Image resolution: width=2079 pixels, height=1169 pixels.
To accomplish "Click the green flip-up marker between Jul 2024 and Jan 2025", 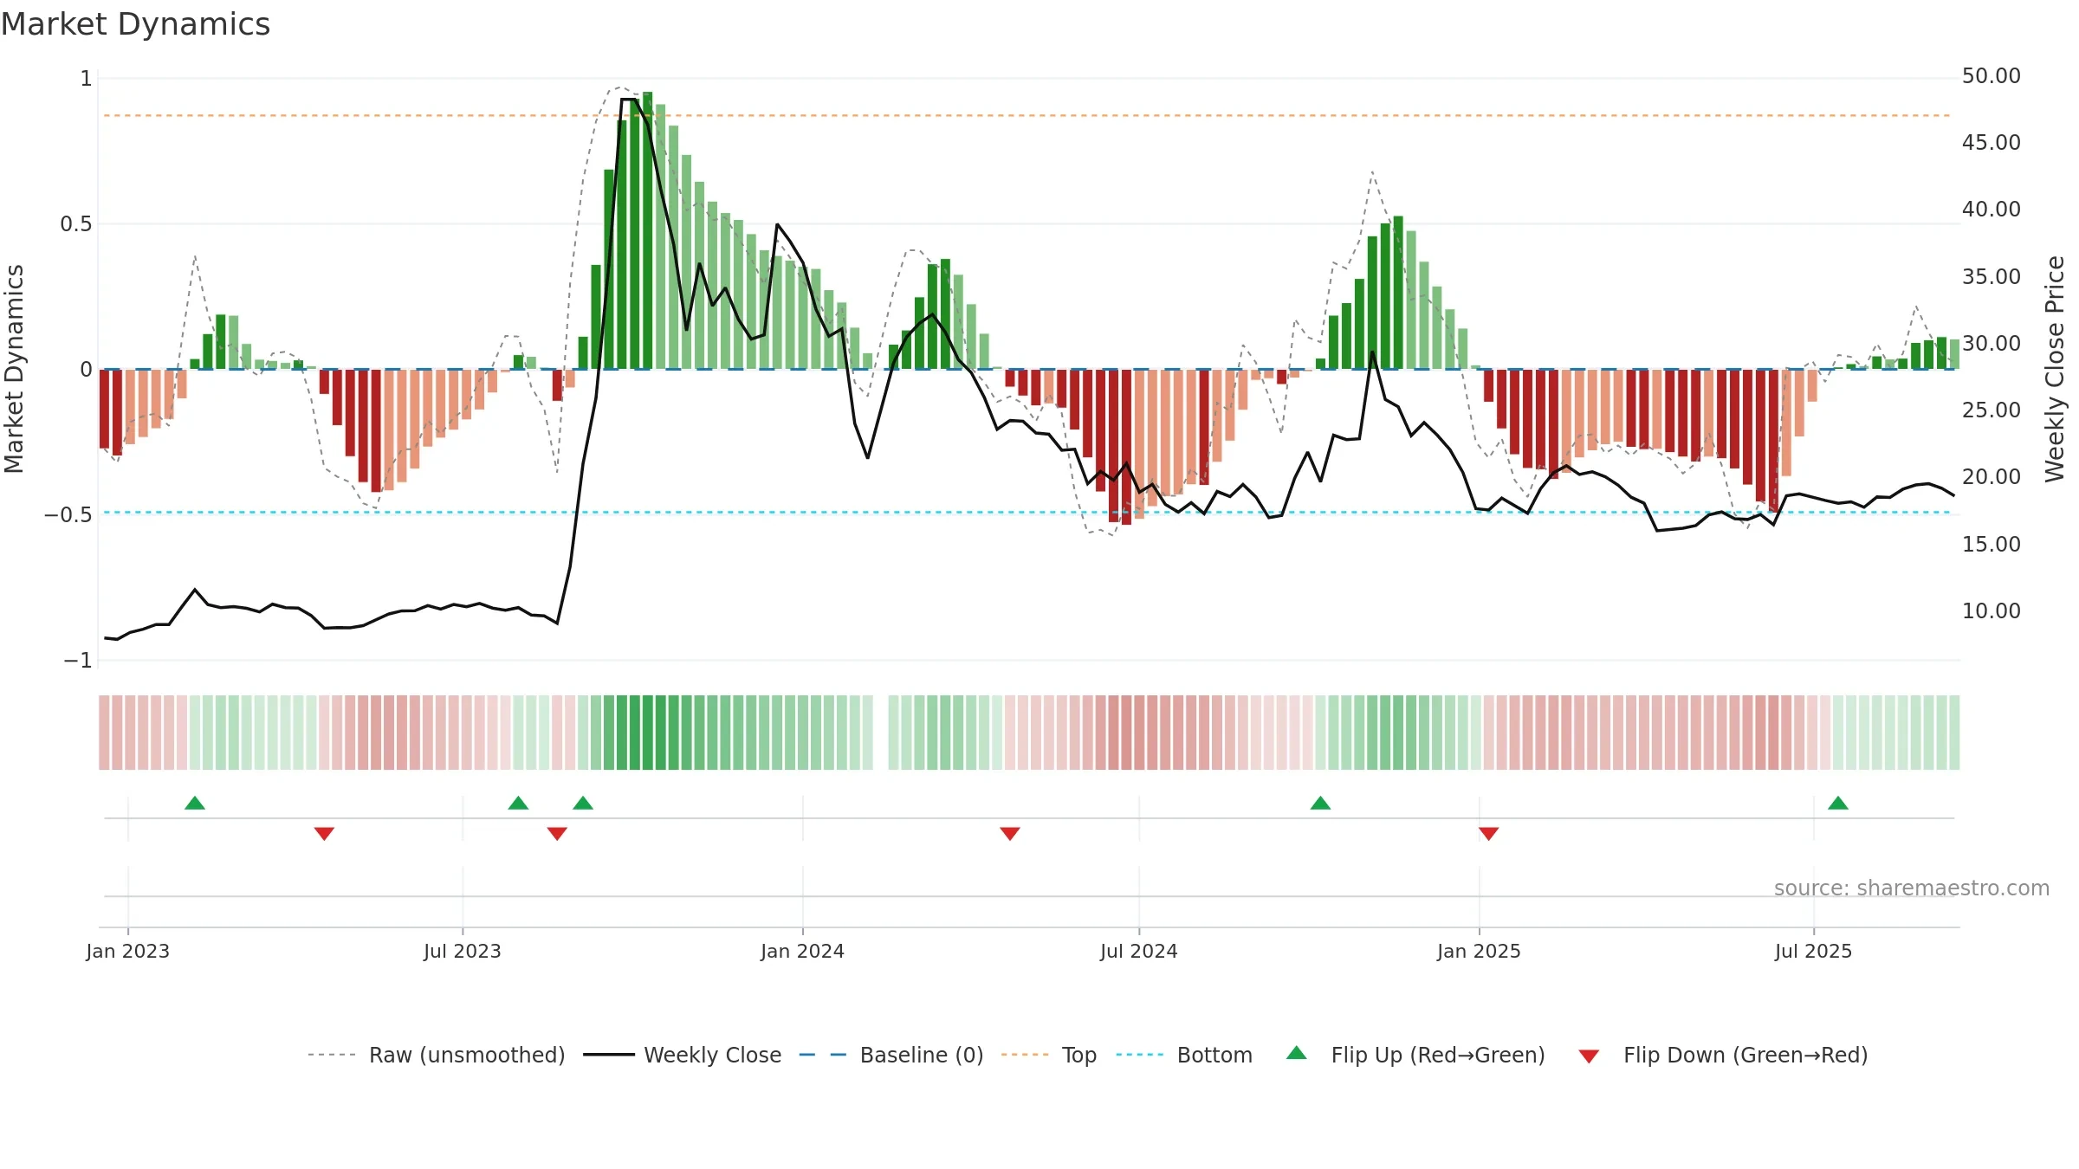I will (1320, 803).
